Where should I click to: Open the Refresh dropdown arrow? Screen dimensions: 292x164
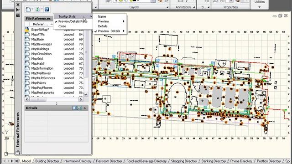[42, 9]
